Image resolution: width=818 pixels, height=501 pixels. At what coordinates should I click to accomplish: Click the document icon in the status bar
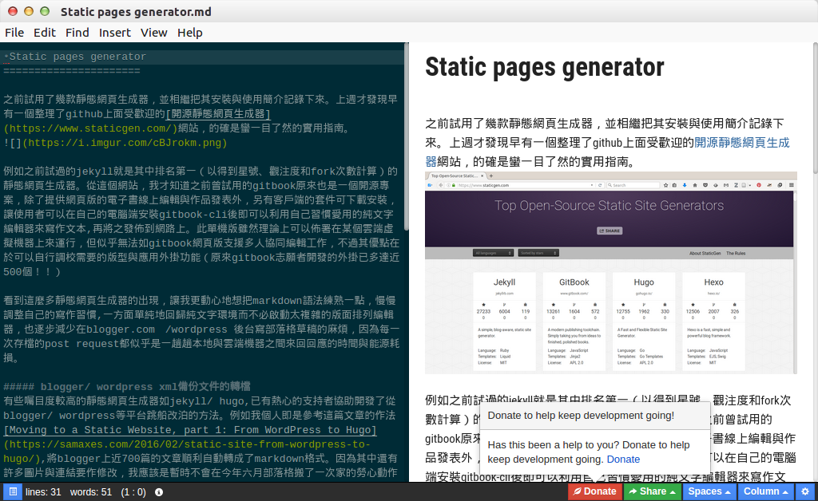[x=13, y=491]
